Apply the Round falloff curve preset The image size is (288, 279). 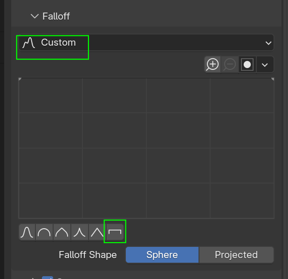coord(44,232)
